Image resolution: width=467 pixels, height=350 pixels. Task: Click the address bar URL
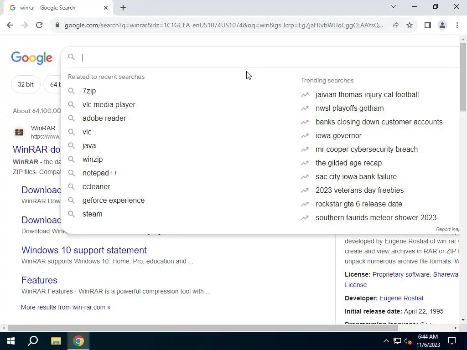224,26
